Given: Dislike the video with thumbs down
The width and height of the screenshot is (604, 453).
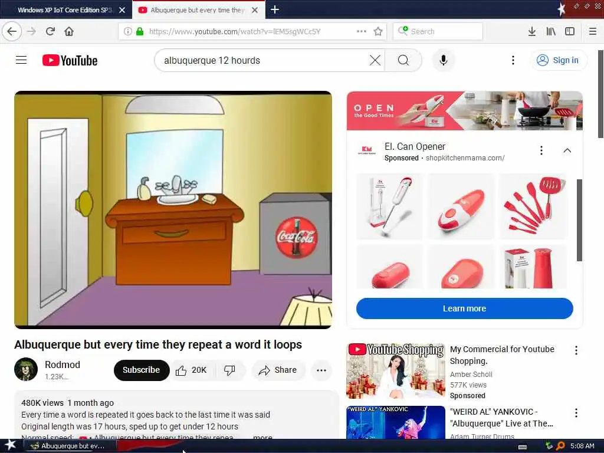Looking at the screenshot, I should pyautogui.click(x=229, y=370).
